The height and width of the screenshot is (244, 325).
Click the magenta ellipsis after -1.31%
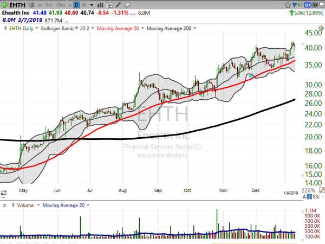tap(133, 14)
